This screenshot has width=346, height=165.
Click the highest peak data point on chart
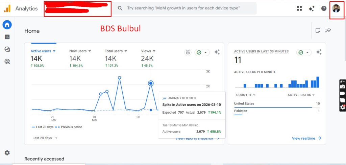point(119,78)
